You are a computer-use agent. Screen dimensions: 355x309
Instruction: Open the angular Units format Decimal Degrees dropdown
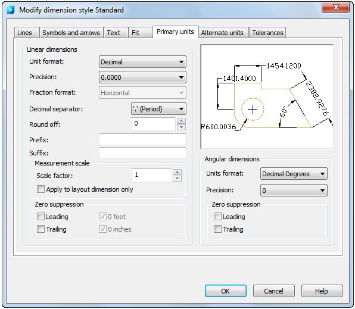tap(294, 174)
